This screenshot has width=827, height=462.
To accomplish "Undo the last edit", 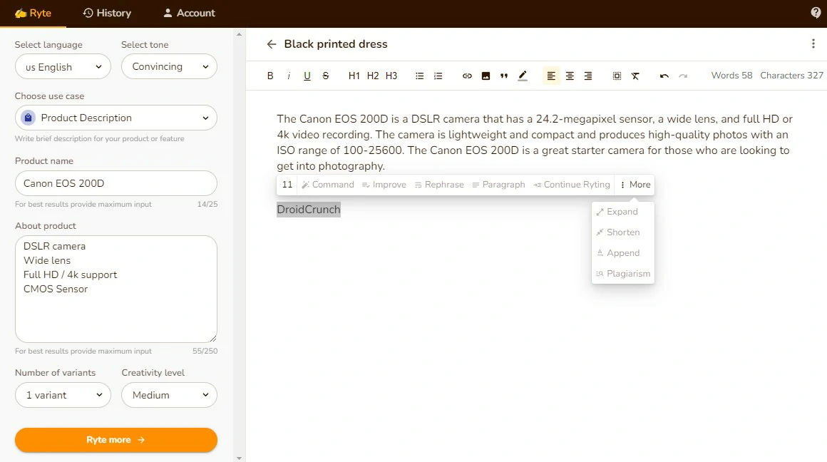I will [664, 76].
